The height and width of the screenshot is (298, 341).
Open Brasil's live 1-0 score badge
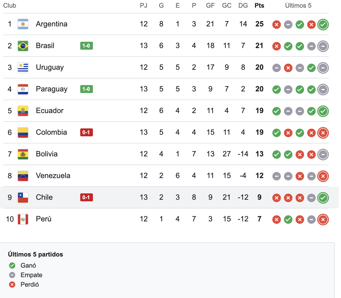click(x=86, y=46)
